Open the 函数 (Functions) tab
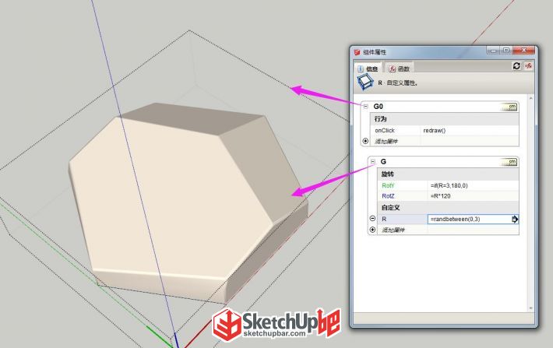This screenshot has height=348, width=553. coord(400,69)
